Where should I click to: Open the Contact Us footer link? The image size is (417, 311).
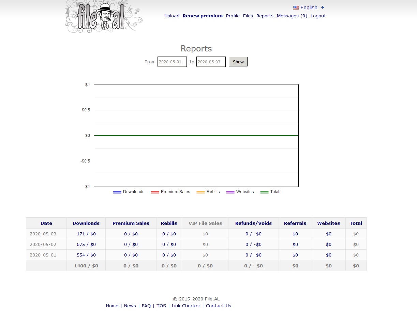click(219, 306)
